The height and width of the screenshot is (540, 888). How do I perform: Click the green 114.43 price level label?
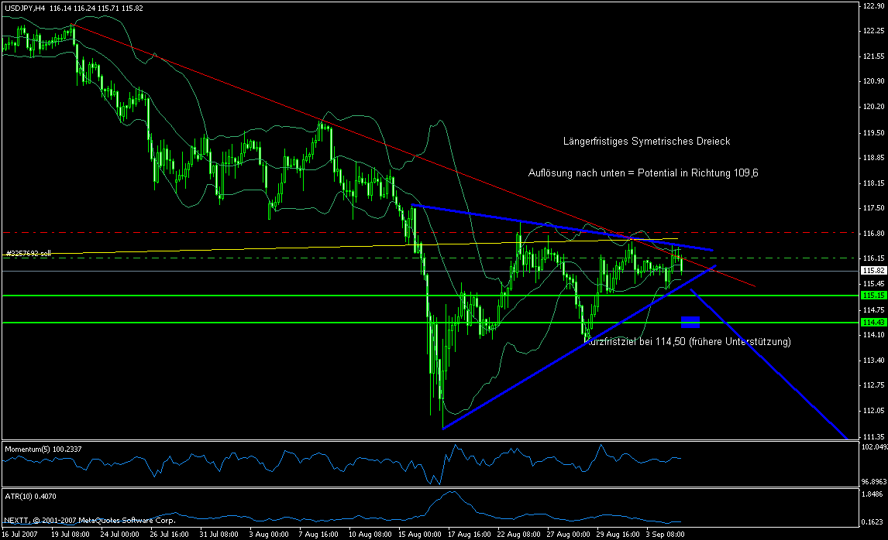point(873,323)
